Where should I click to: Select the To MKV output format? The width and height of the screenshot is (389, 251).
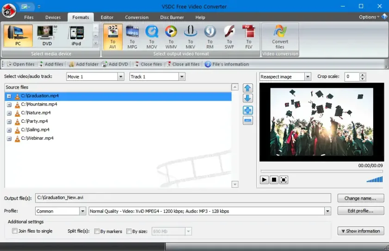[x=190, y=37]
